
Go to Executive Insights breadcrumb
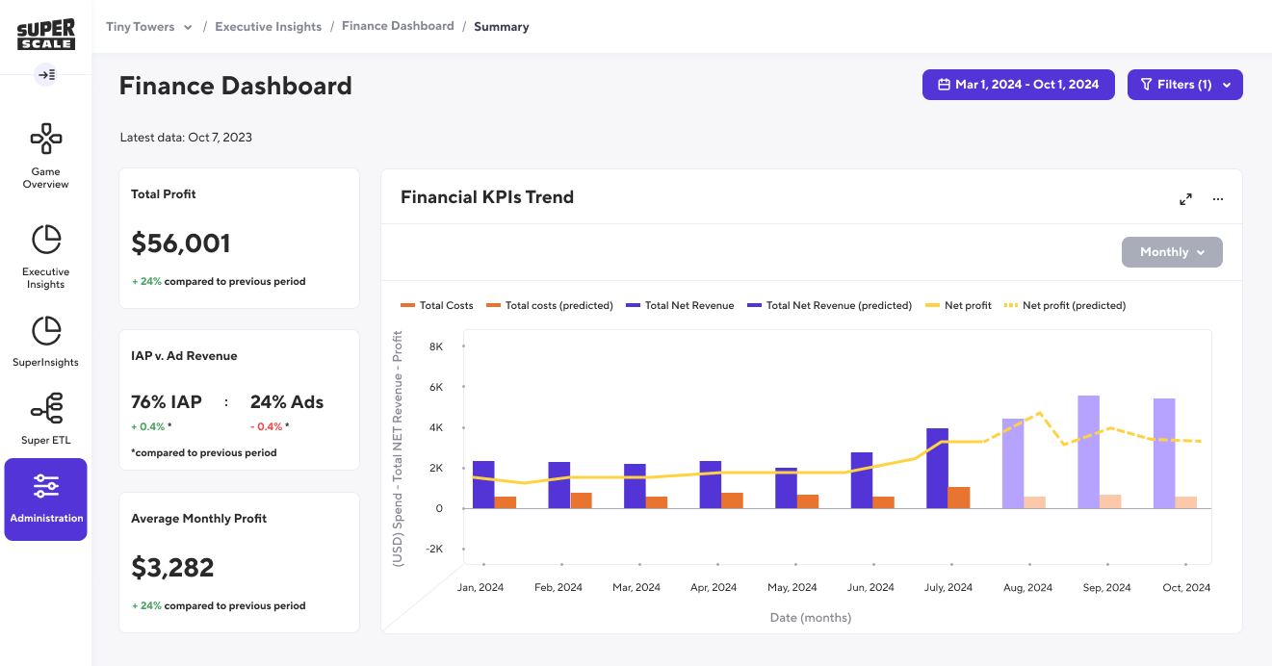pos(268,27)
